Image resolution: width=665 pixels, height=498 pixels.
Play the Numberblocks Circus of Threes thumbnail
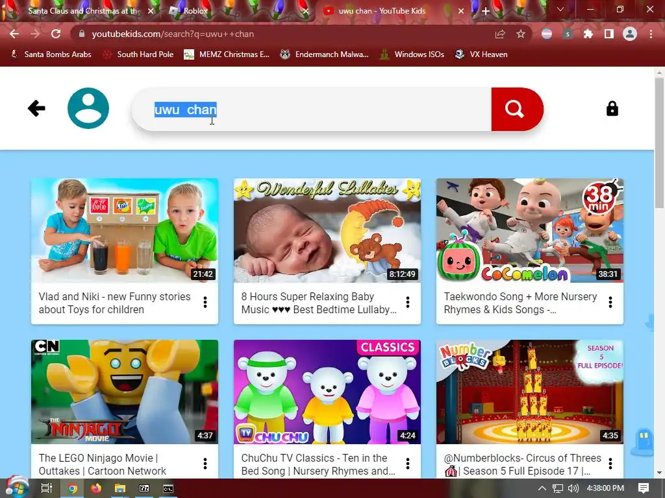tap(530, 392)
